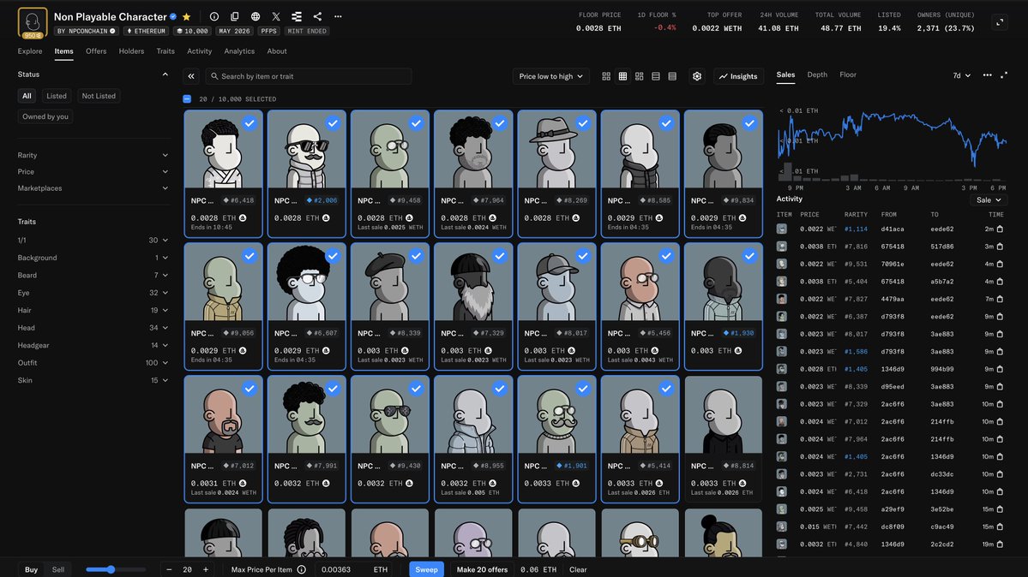This screenshot has height=577, width=1028.
Task: Go to the Explore tab
Action: point(29,51)
